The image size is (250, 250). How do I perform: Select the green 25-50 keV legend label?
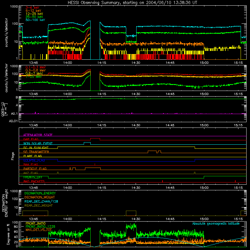click(34, 17)
